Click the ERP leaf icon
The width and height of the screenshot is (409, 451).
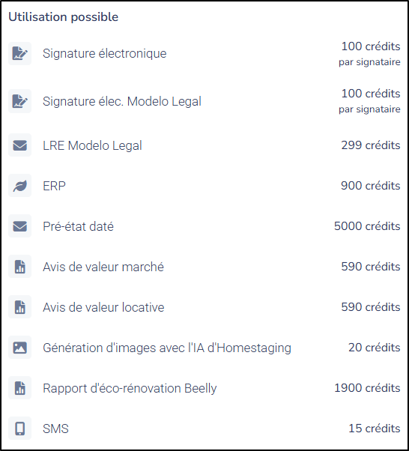pos(19,186)
